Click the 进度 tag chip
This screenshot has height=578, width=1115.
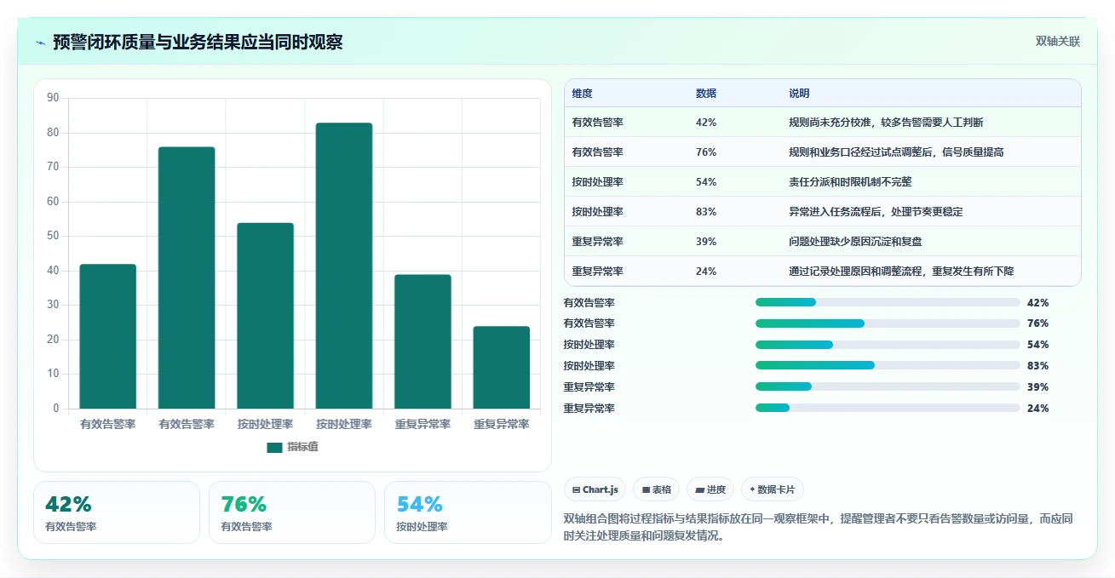[x=710, y=489]
